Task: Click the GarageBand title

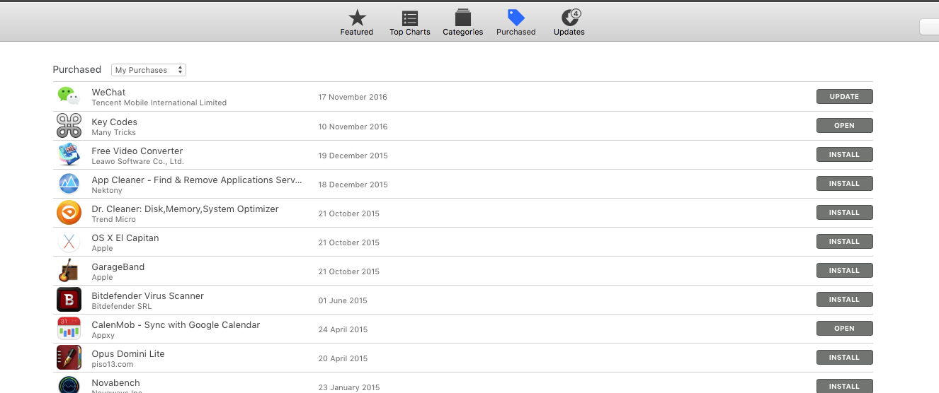Action: pyautogui.click(x=118, y=267)
